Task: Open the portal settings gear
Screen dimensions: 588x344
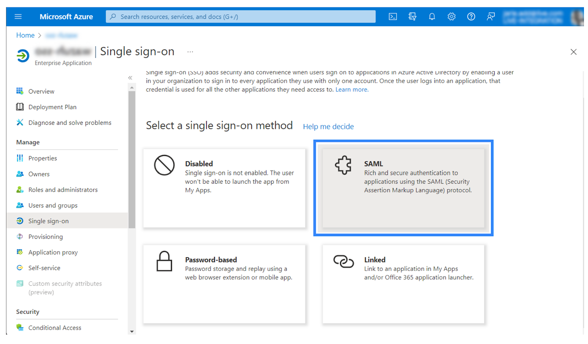Action: 451,17
